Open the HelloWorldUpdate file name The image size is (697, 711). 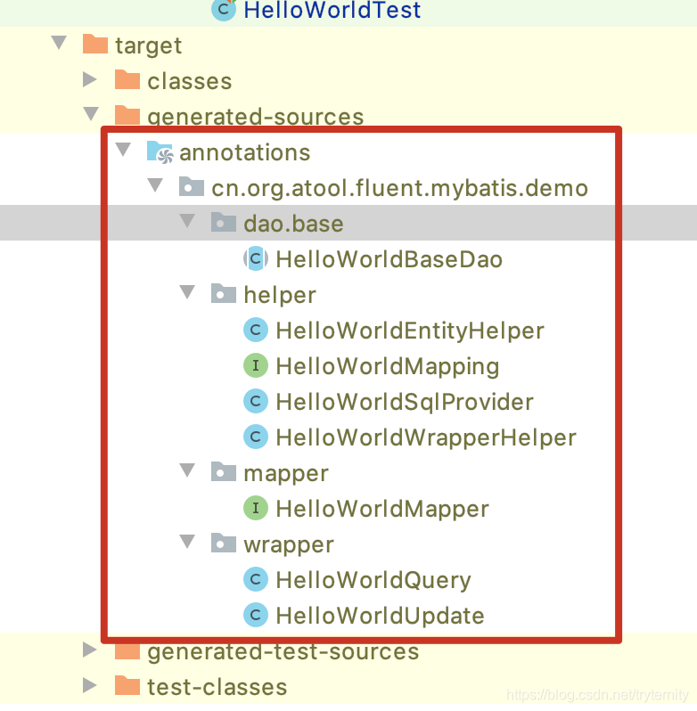click(380, 617)
